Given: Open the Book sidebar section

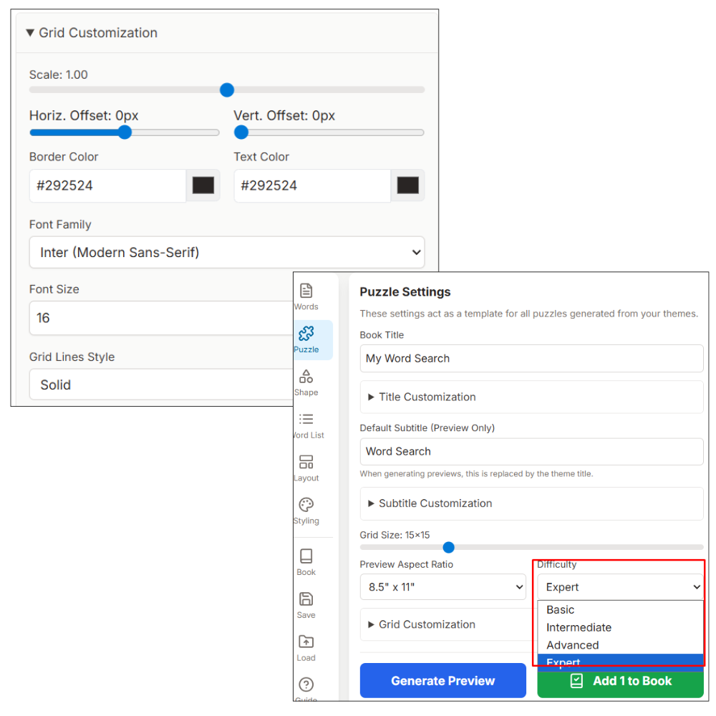Looking at the screenshot, I should (x=306, y=561).
